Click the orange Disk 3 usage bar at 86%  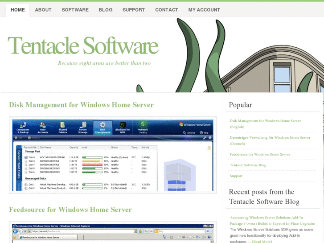point(92,161)
